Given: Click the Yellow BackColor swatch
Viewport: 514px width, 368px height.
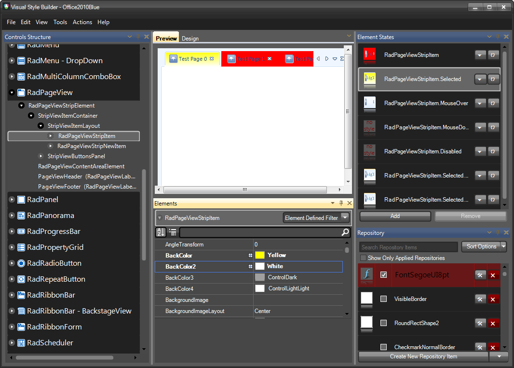Looking at the screenshot, I should click(x=259, y=255).
